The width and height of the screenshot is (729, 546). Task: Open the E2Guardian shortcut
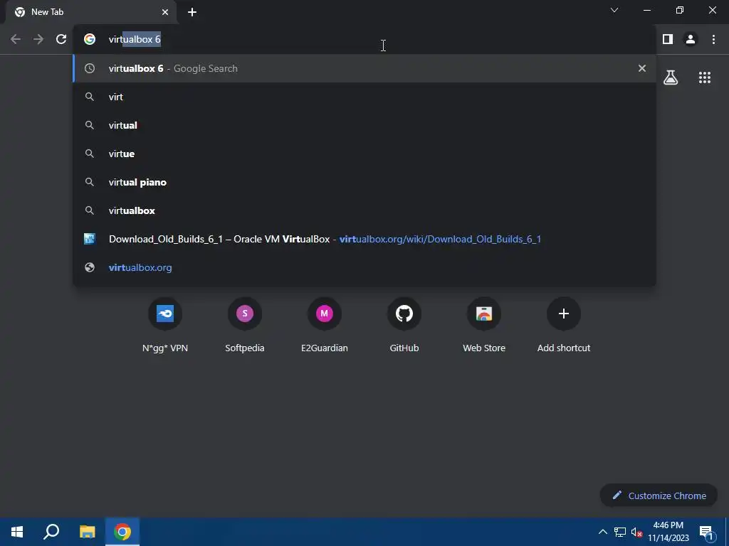325,325
